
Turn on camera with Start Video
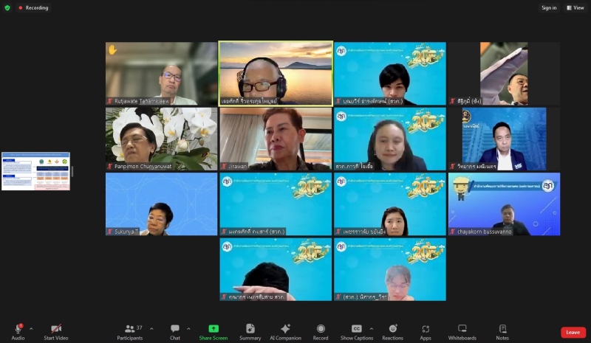56,329
